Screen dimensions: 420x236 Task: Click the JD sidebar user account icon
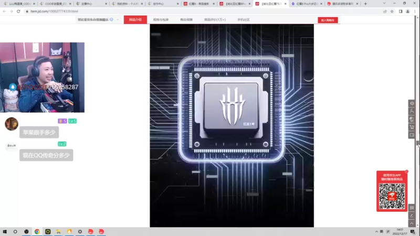pyautogui.click(x=412, y=111)
